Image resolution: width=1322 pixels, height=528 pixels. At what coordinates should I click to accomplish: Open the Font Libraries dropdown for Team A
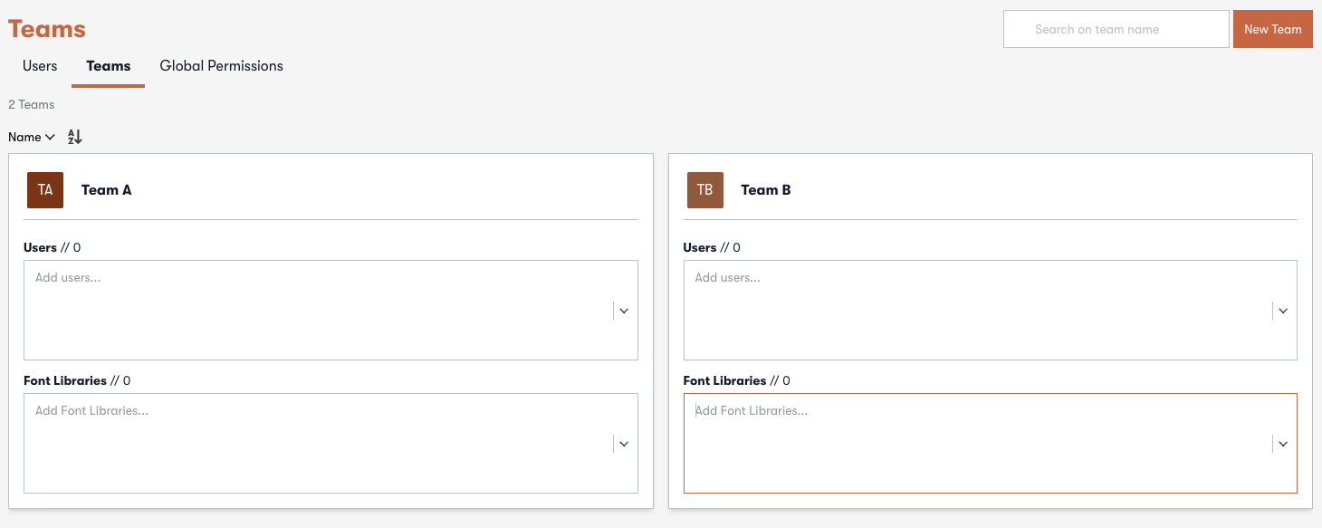coord(623,444)
